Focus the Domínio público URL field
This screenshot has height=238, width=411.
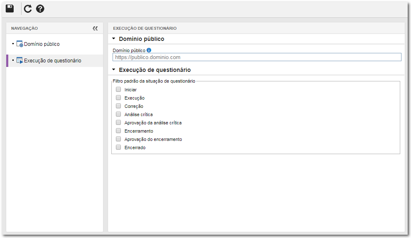pos(257,57)
